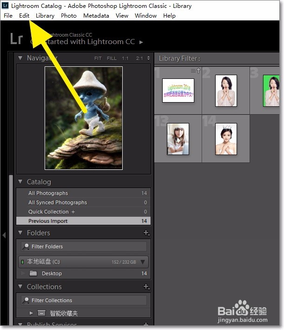The image size is (284, 330).
Task: Click the Navigator mushroom creature preview
Action: click(84, 118)
